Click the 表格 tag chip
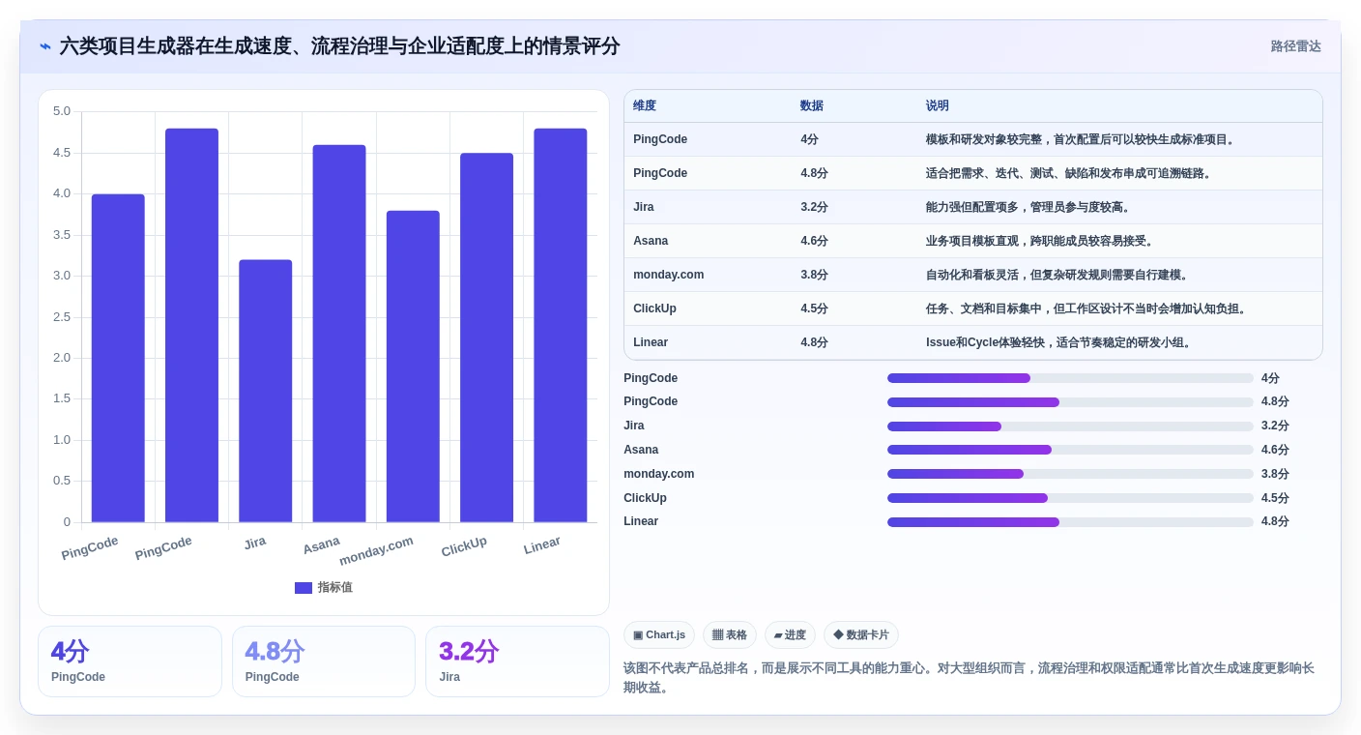 tap(730, 635)
